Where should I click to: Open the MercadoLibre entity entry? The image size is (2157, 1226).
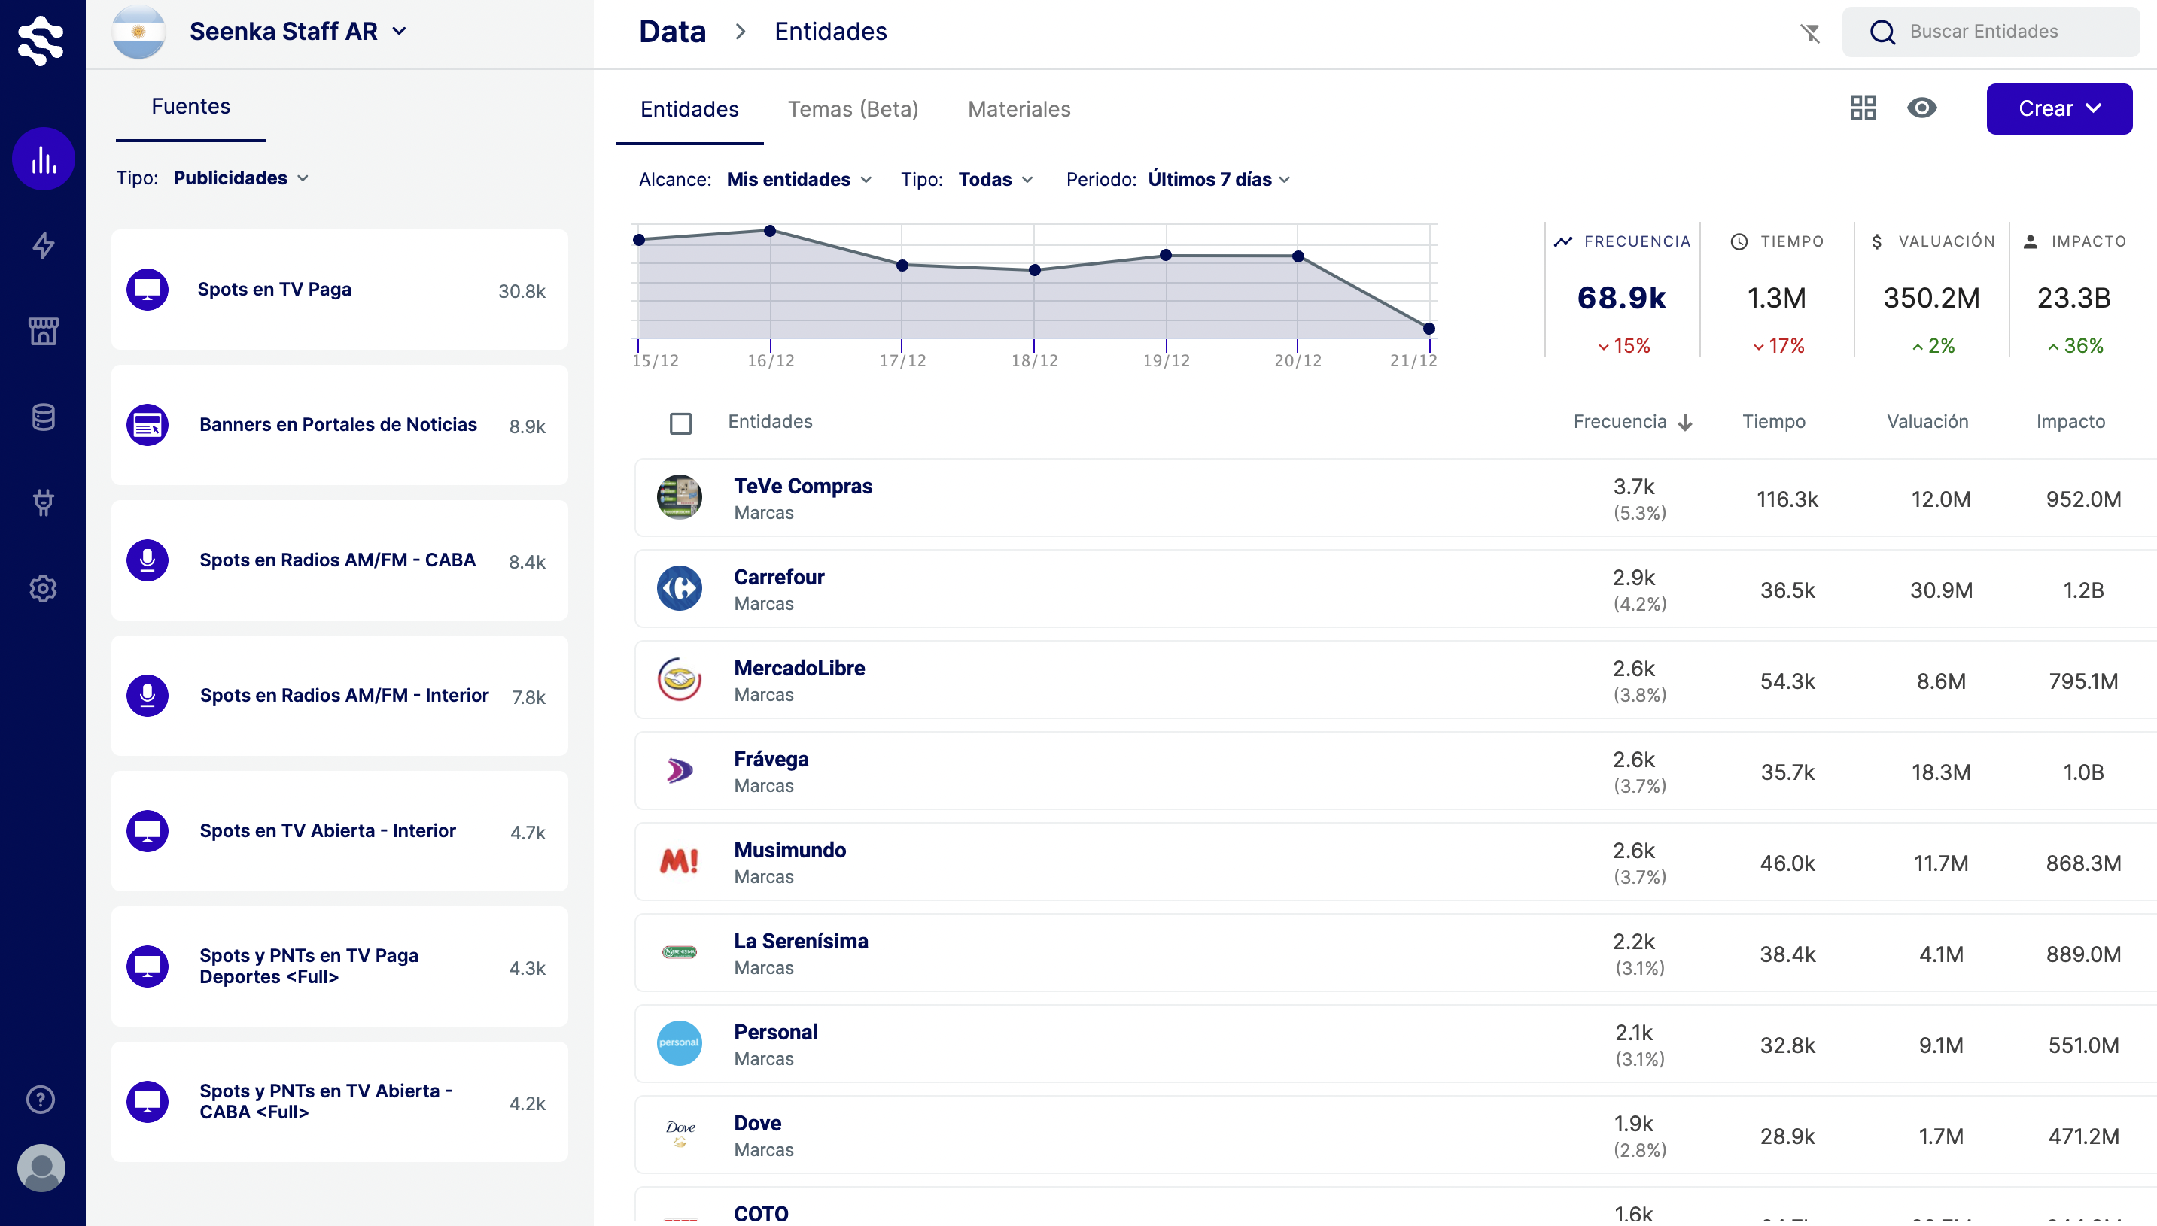click(x=799, y=668)
